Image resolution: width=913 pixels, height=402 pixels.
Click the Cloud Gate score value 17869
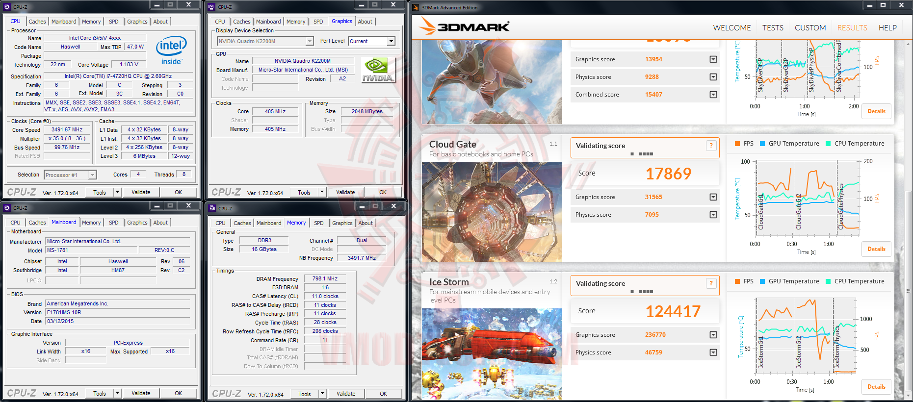(x=668, y=174)
